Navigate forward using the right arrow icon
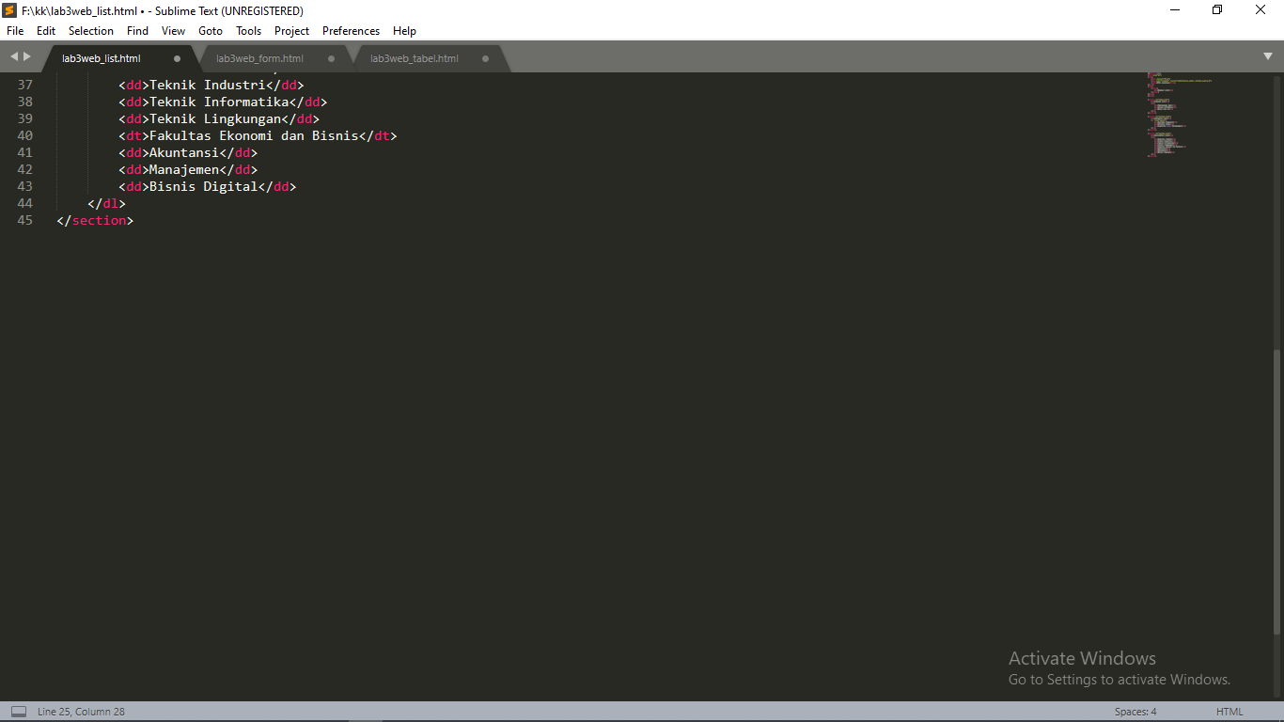Viewport: 1284px width, 722px height. (x=25, y=55)
